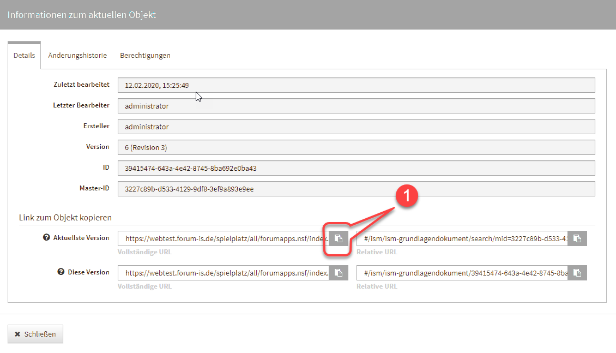616x353 pixels.
Task: Click the Zuletzt bearbeitet date field
Action: (356, 85)
